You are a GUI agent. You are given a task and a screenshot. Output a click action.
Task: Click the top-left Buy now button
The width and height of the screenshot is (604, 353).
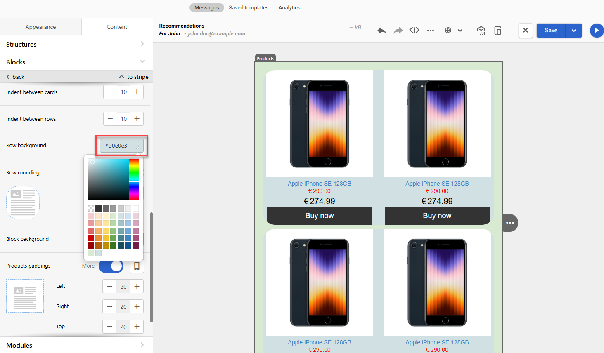click(x=320, y=216)
